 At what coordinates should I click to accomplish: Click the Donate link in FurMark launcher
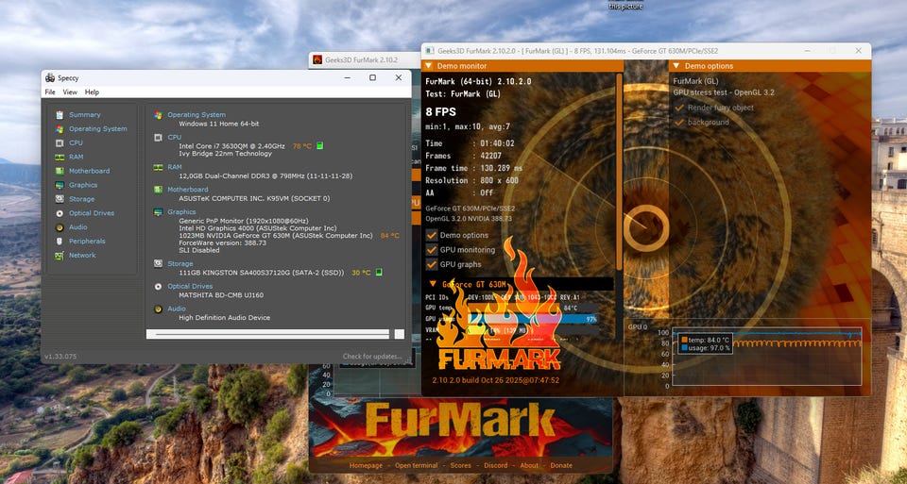tap(561, 465)
